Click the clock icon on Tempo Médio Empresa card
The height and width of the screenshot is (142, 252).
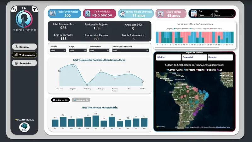coord(123,14)
